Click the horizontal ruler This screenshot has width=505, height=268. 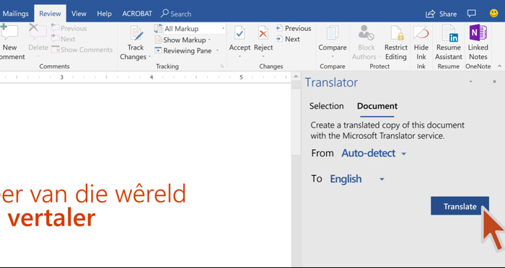coord(145,77)
